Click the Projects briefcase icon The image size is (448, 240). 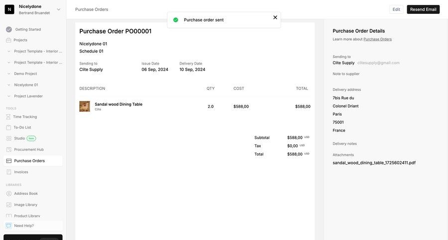(8, 40)
